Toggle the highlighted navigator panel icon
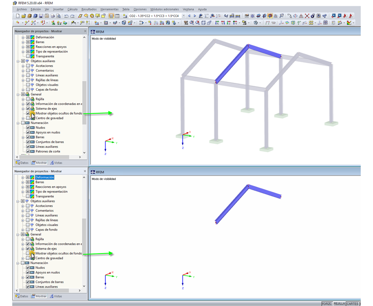This screenshot has height=306, width=373. coord(111,16)
